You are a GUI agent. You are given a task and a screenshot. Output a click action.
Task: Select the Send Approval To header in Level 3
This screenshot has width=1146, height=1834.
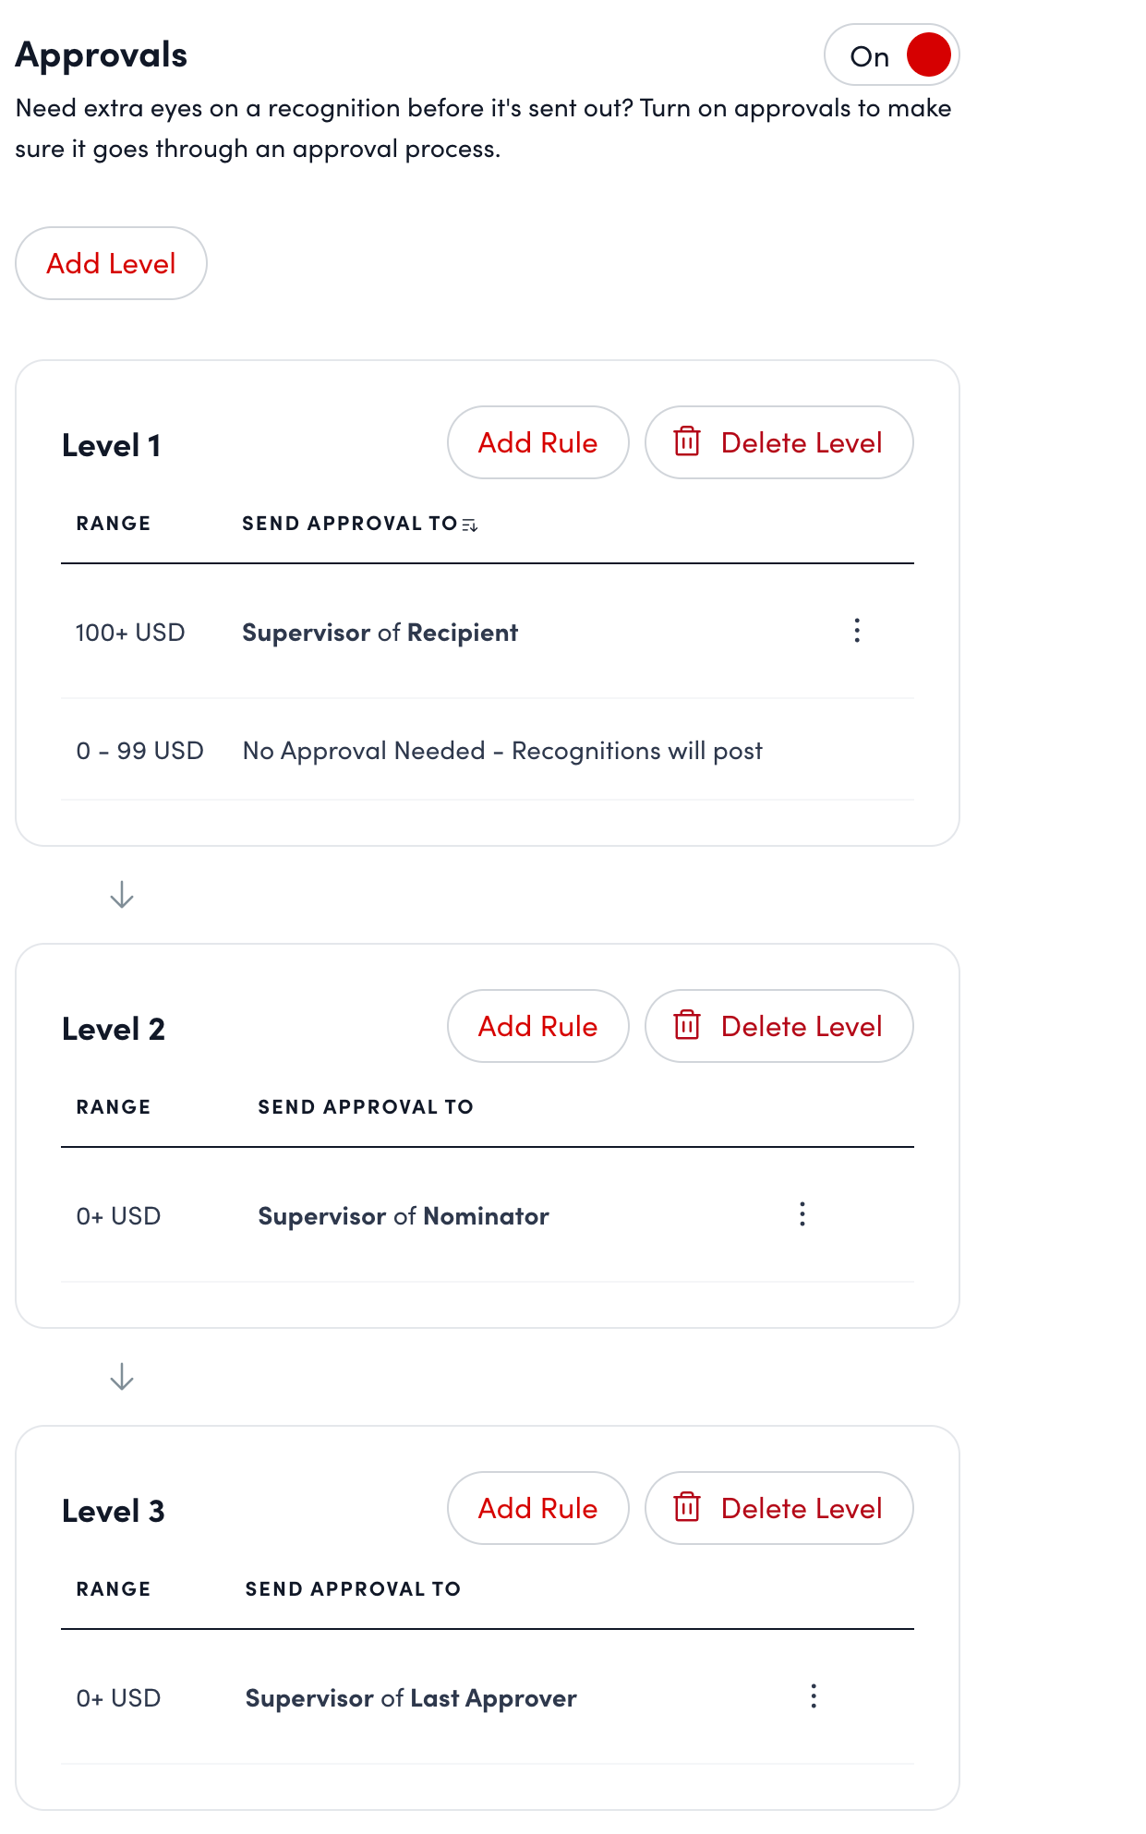(352, 1588)
